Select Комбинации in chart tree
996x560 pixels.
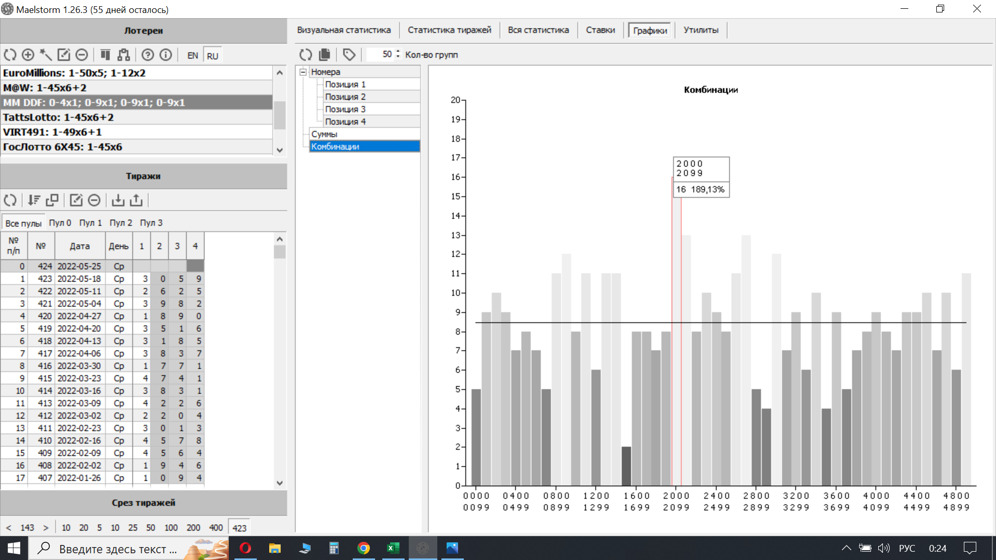click(365, 147)
